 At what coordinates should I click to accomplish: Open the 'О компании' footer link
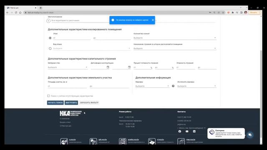click(x=65, y=118)
